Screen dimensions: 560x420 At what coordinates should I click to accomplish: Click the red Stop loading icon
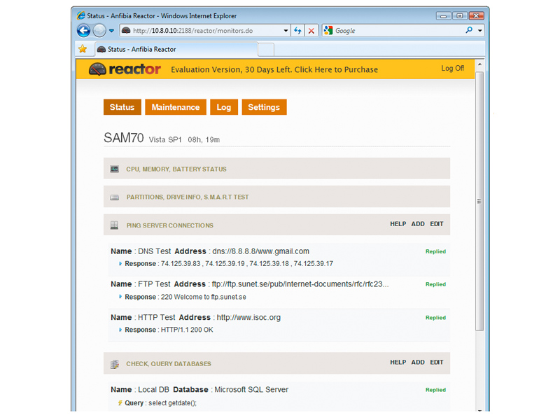click(x=311, y=31)
